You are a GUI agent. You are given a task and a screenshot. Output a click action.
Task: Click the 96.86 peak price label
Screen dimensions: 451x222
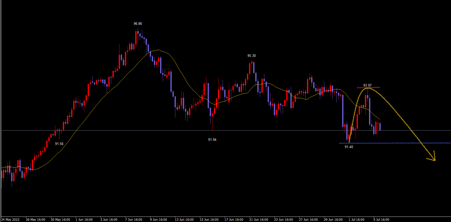[138, 24]
